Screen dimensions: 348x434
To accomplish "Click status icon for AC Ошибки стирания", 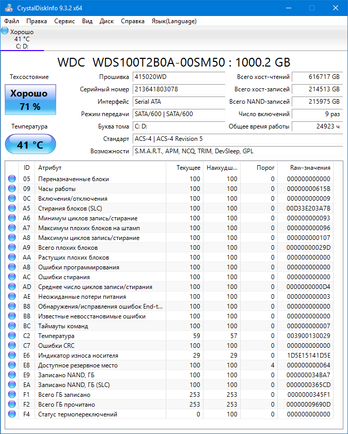I will click(x=12, y=277).
